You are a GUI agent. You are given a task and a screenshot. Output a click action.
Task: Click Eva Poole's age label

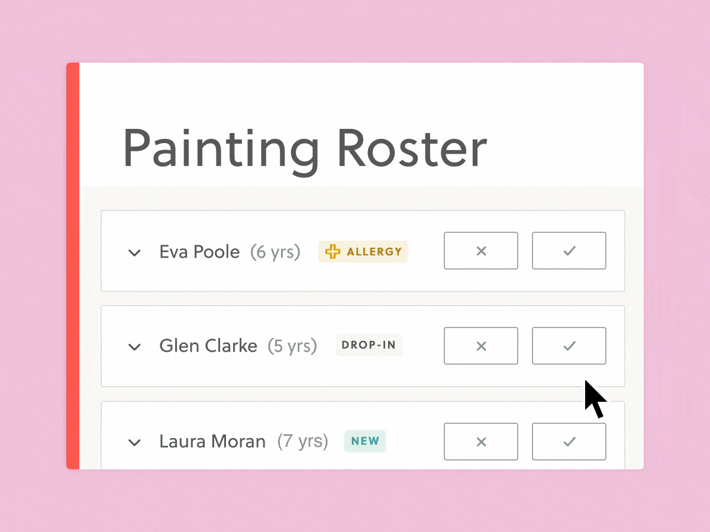coord(275,252)
